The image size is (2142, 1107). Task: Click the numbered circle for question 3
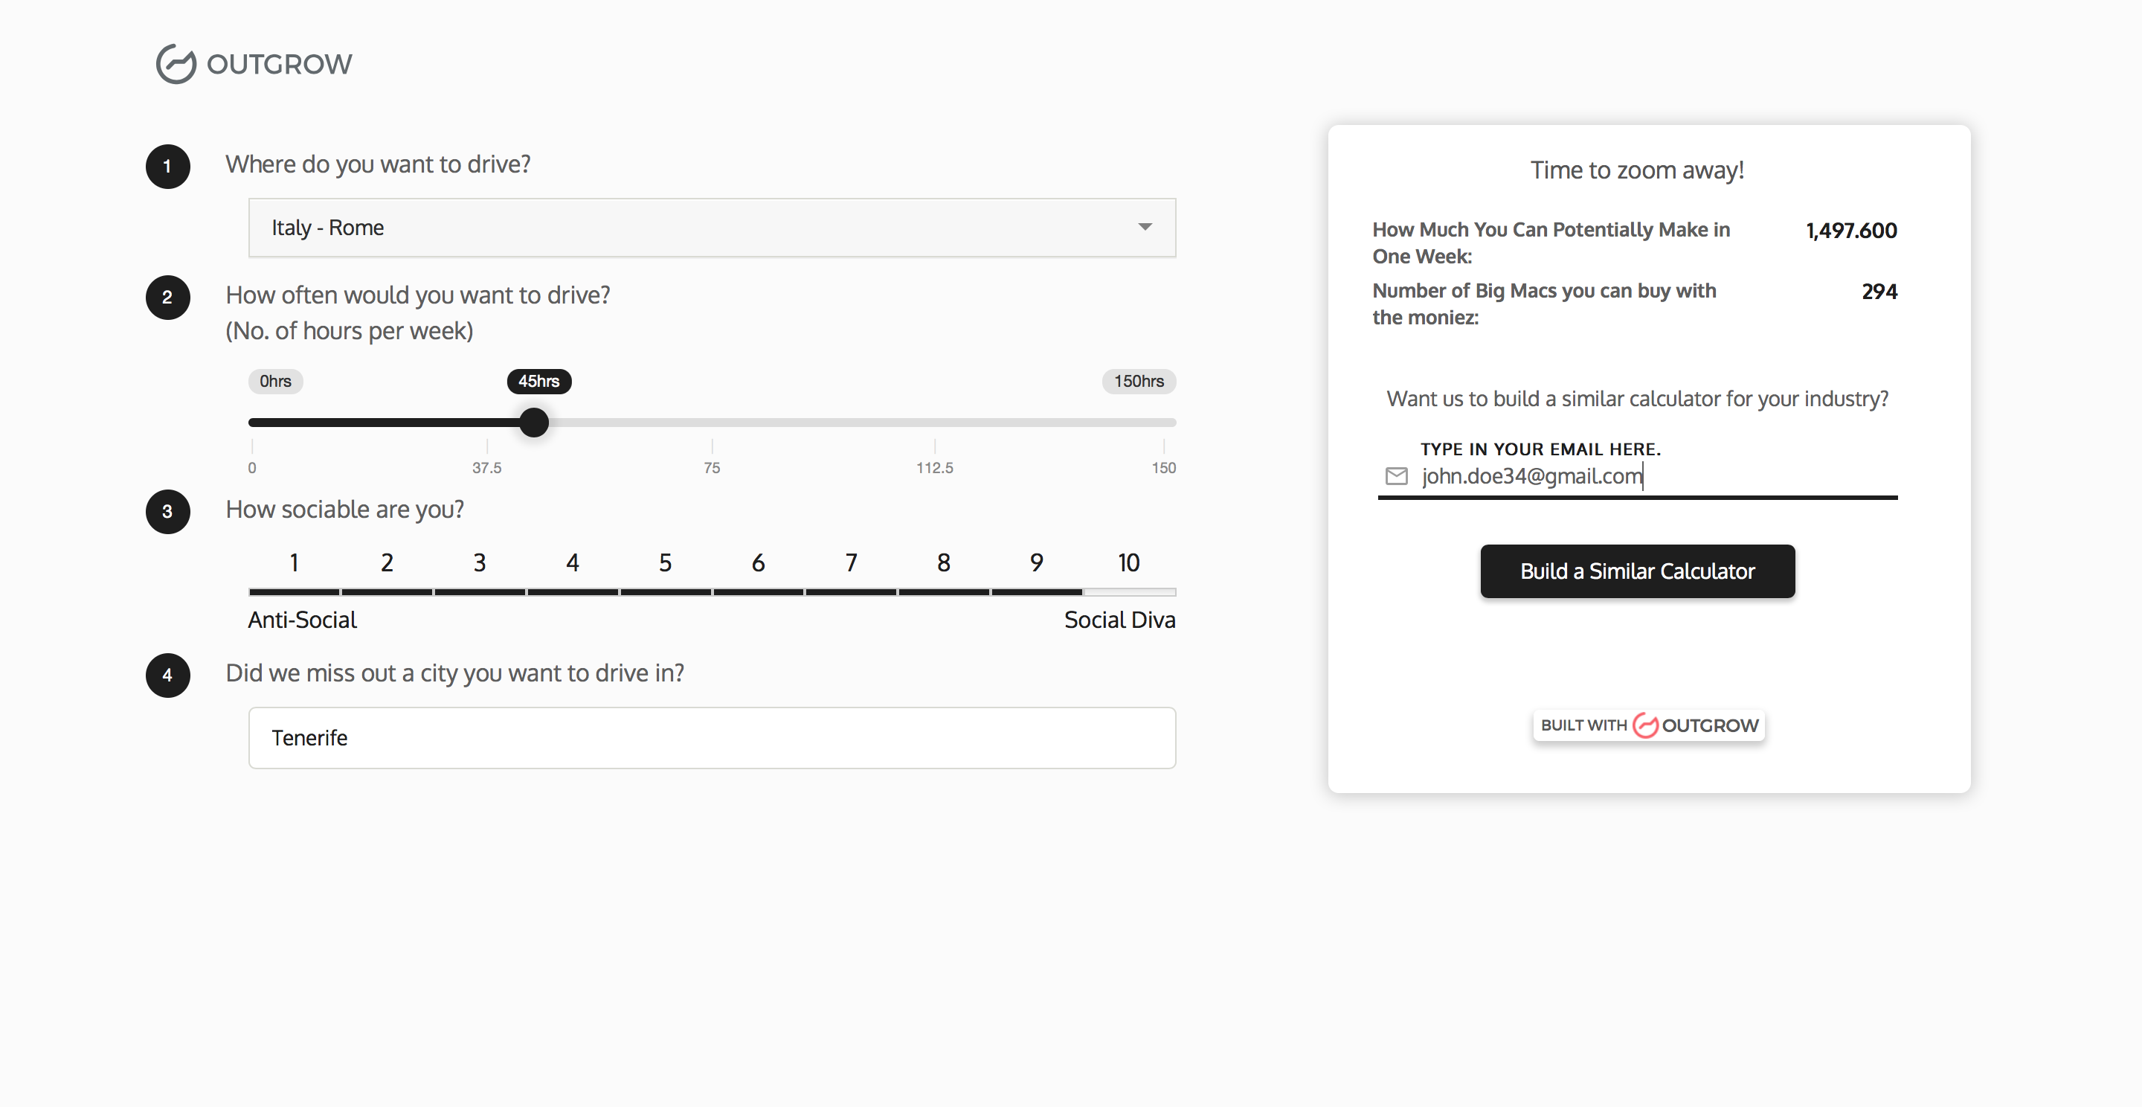[167, 512]
